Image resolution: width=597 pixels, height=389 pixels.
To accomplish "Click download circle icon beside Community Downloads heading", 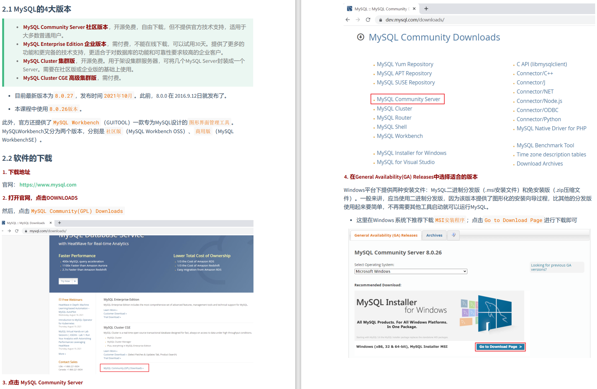I will (x=361, y=37).
